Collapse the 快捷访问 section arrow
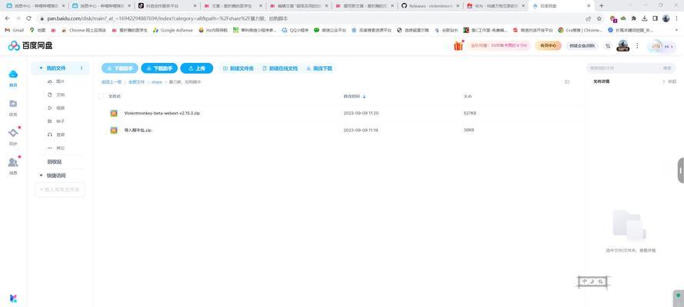 [x=41, y=176]
